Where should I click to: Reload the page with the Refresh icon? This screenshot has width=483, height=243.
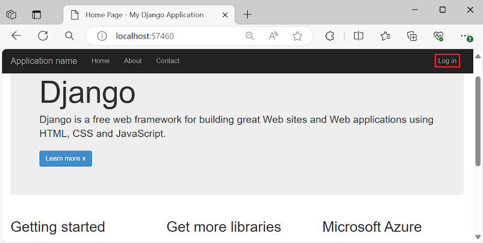coord(43,36)
